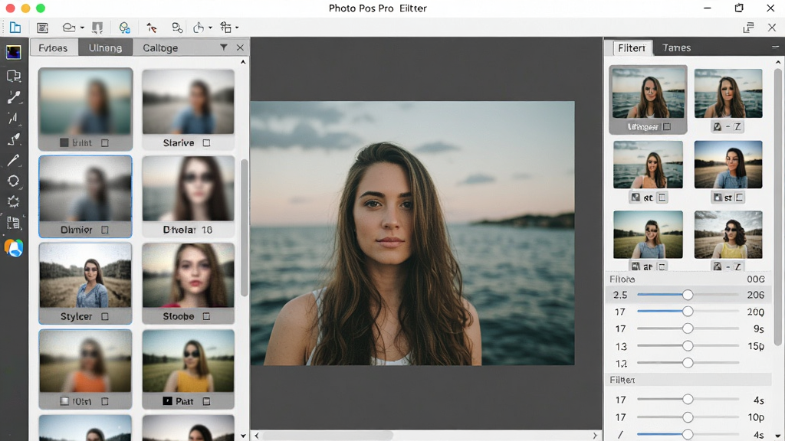The height and width of the screenshot is (441, 785).
Task: Click the download/save icon in top toolbar
Action: (x=97, y=28)
